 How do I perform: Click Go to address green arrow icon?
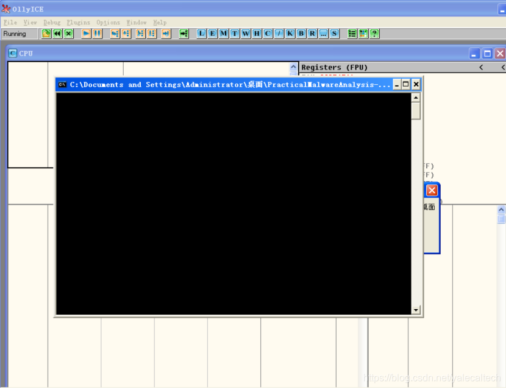pos(184,34)
